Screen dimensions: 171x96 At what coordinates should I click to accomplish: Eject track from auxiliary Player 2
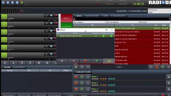[x=169, y=83]
